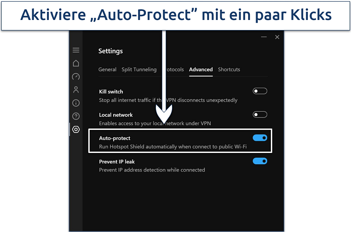Switch to the General tab

(x=108, y=70)
